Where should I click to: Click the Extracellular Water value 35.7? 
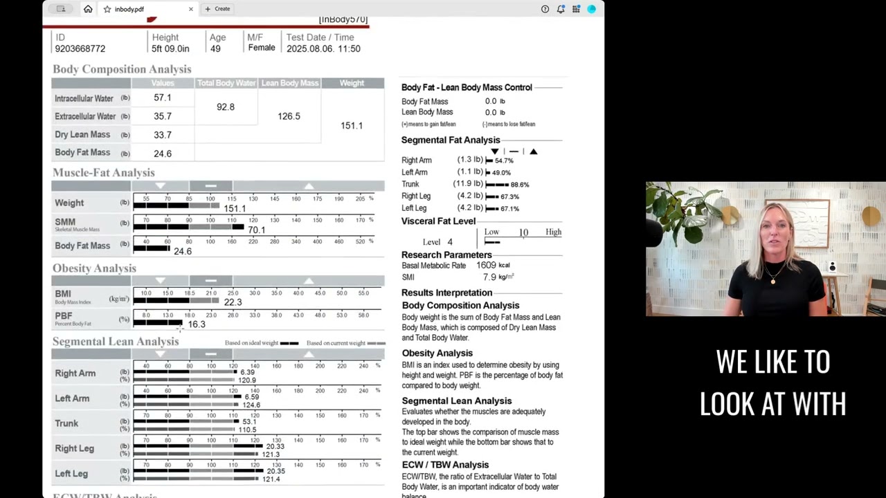(x=163, y=116)
